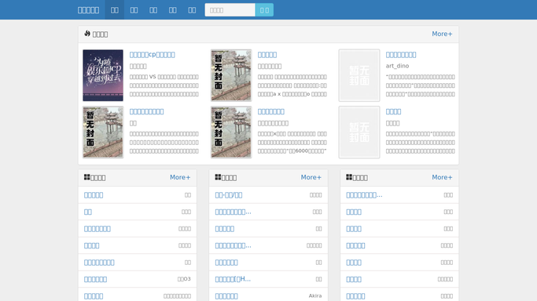The height and width of the screenshot is (301, 537).
Task: Click the light blue search button
Action: [264, 10]
